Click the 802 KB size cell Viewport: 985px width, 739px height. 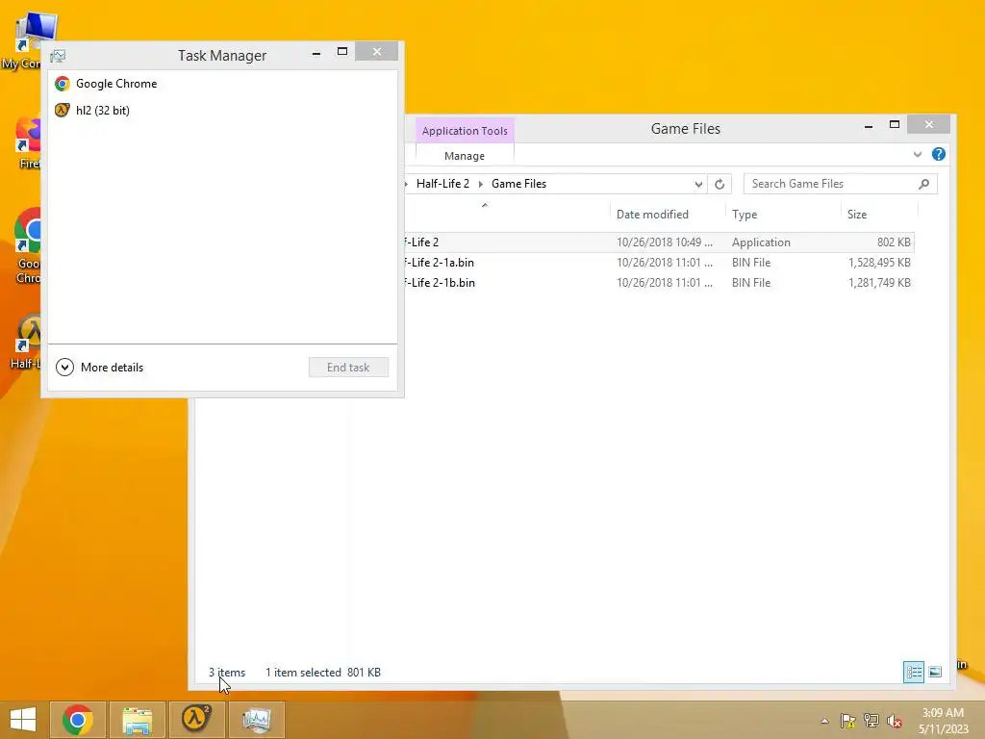click(x=894, y=242)
